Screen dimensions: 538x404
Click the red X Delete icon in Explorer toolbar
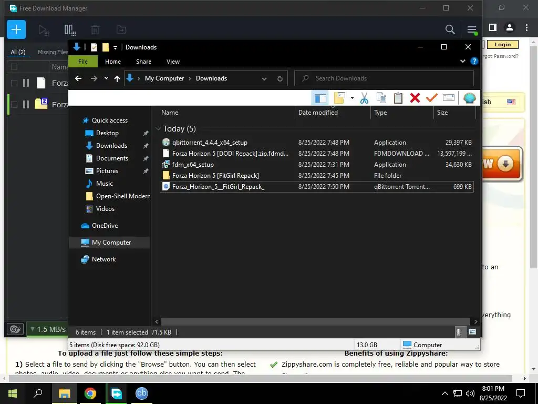pyautogui.click(x=415, y=98)
